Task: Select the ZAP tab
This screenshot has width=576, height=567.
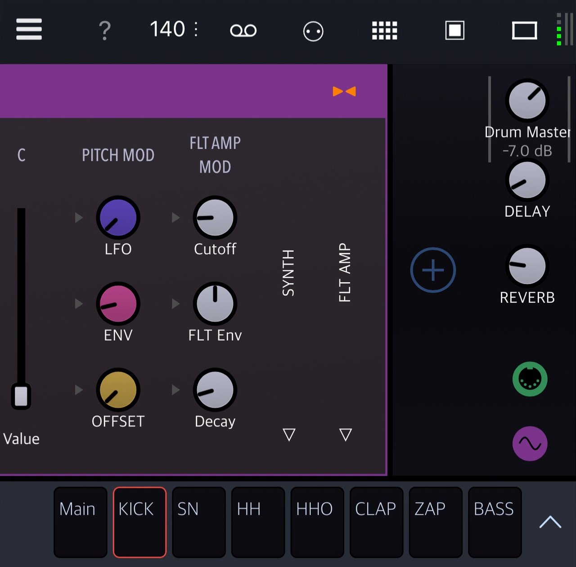Action: [436, 522]
